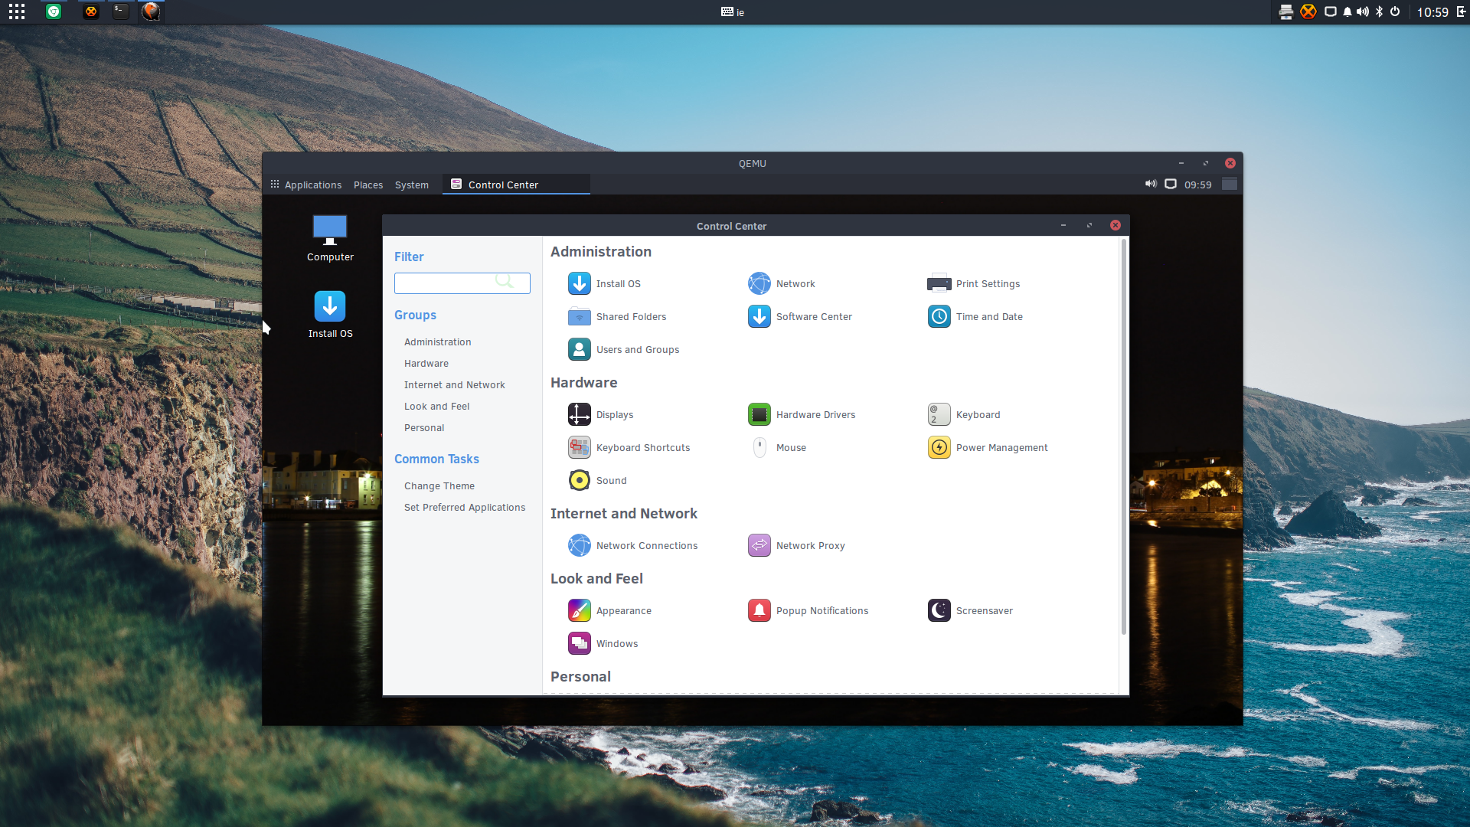Click host panel Bluetooth icon
The image size is (1470, 827).
[x=1379, y=11]
